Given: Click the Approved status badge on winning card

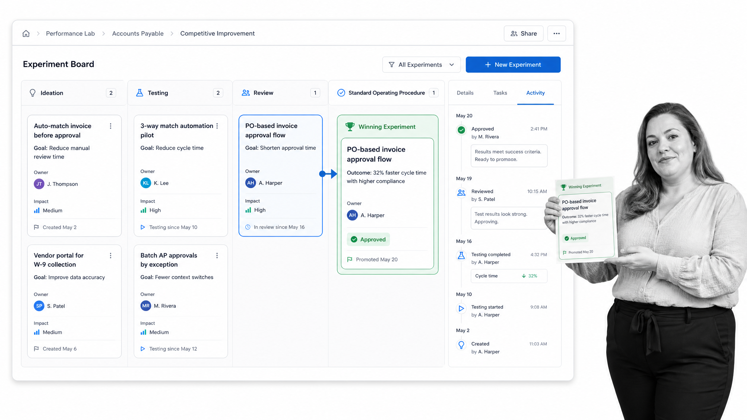Looking at the screenshot, I should [368, 240].
